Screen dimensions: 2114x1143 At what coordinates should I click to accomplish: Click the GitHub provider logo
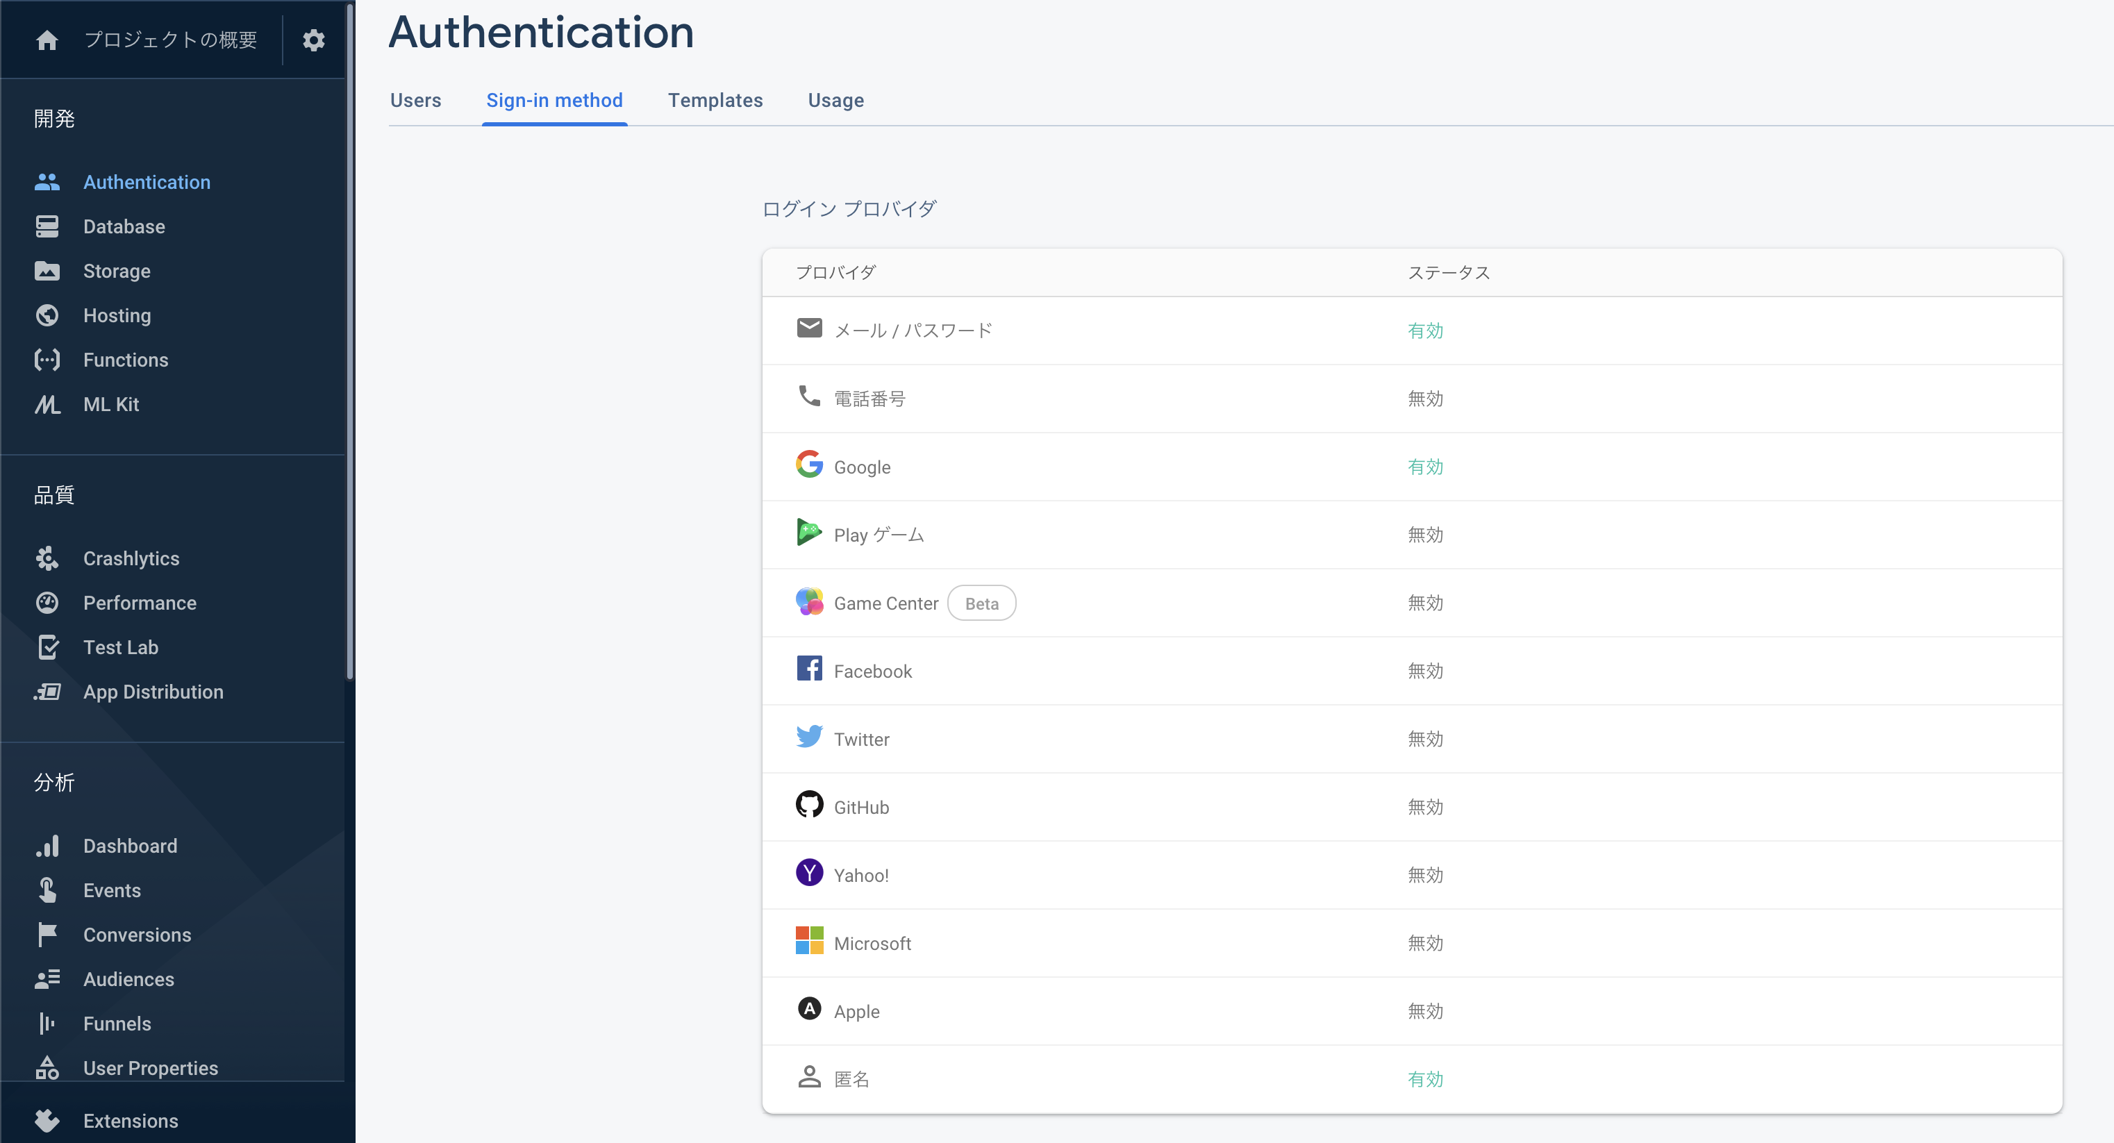pos(809,805)
